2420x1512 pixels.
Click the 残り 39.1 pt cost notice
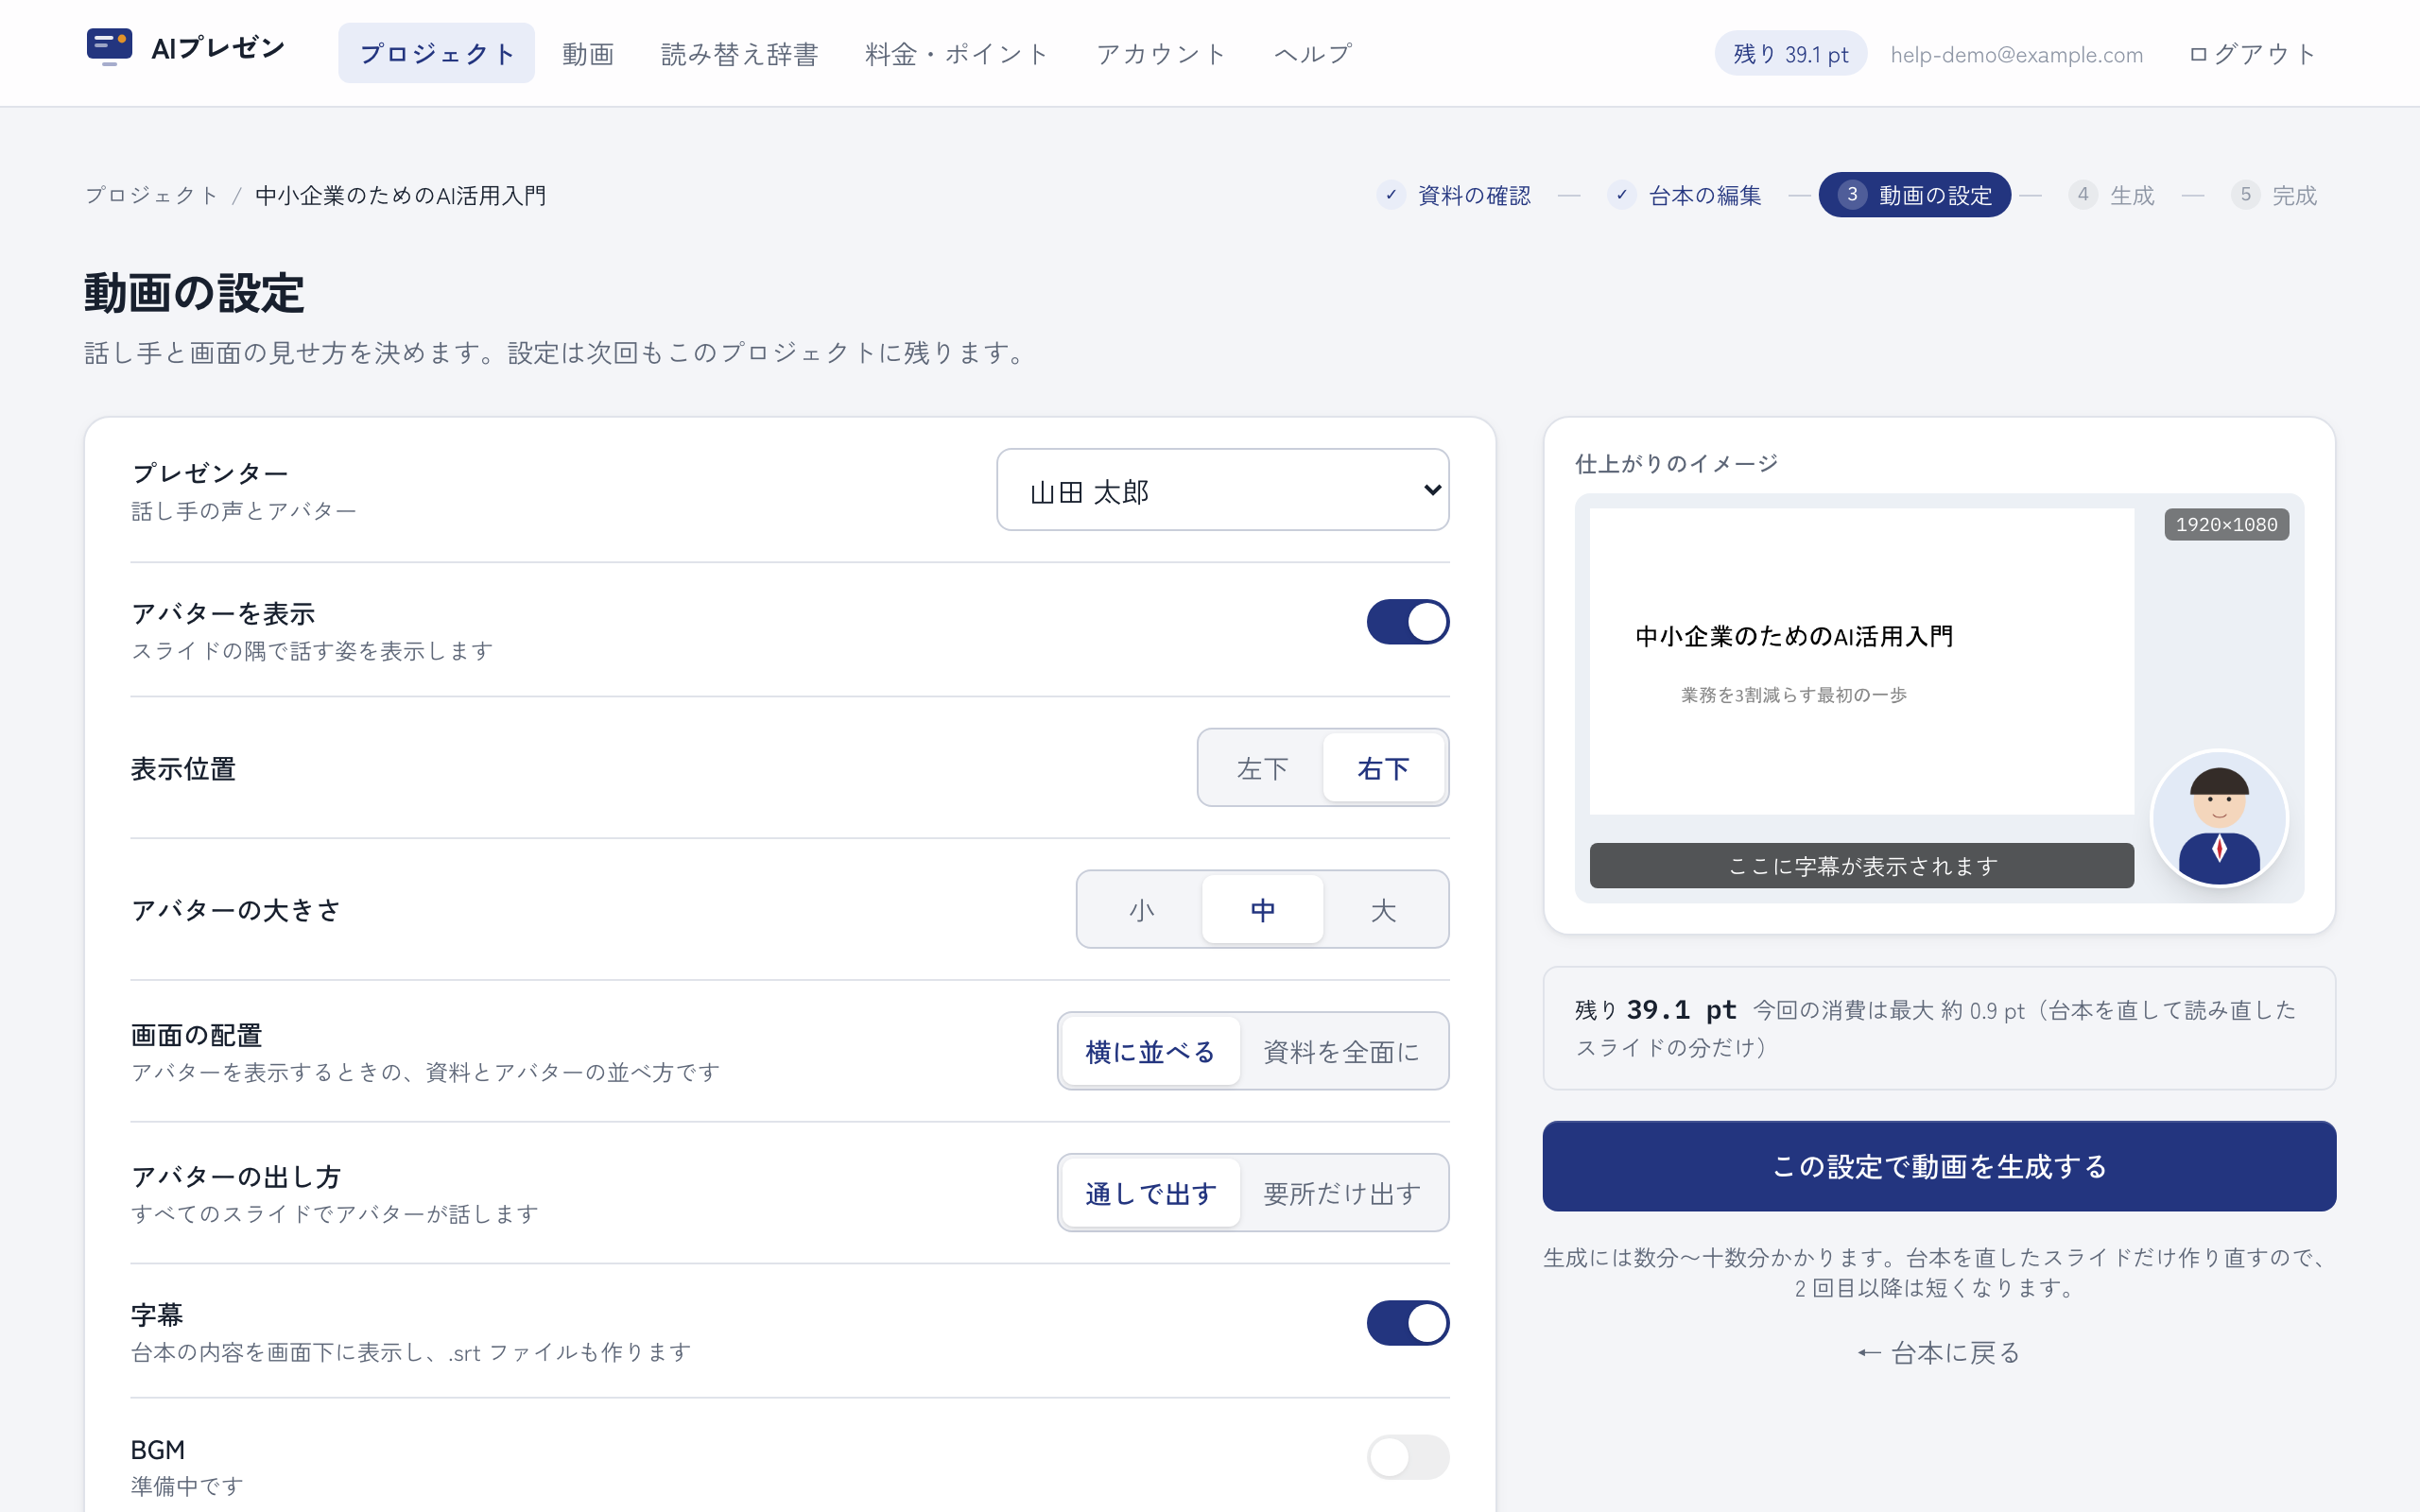1939,1028
